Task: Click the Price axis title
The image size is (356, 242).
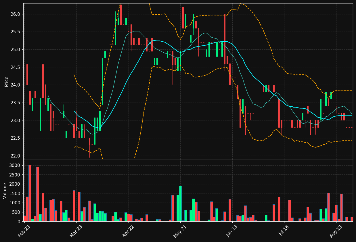Action: click(6, 81)
